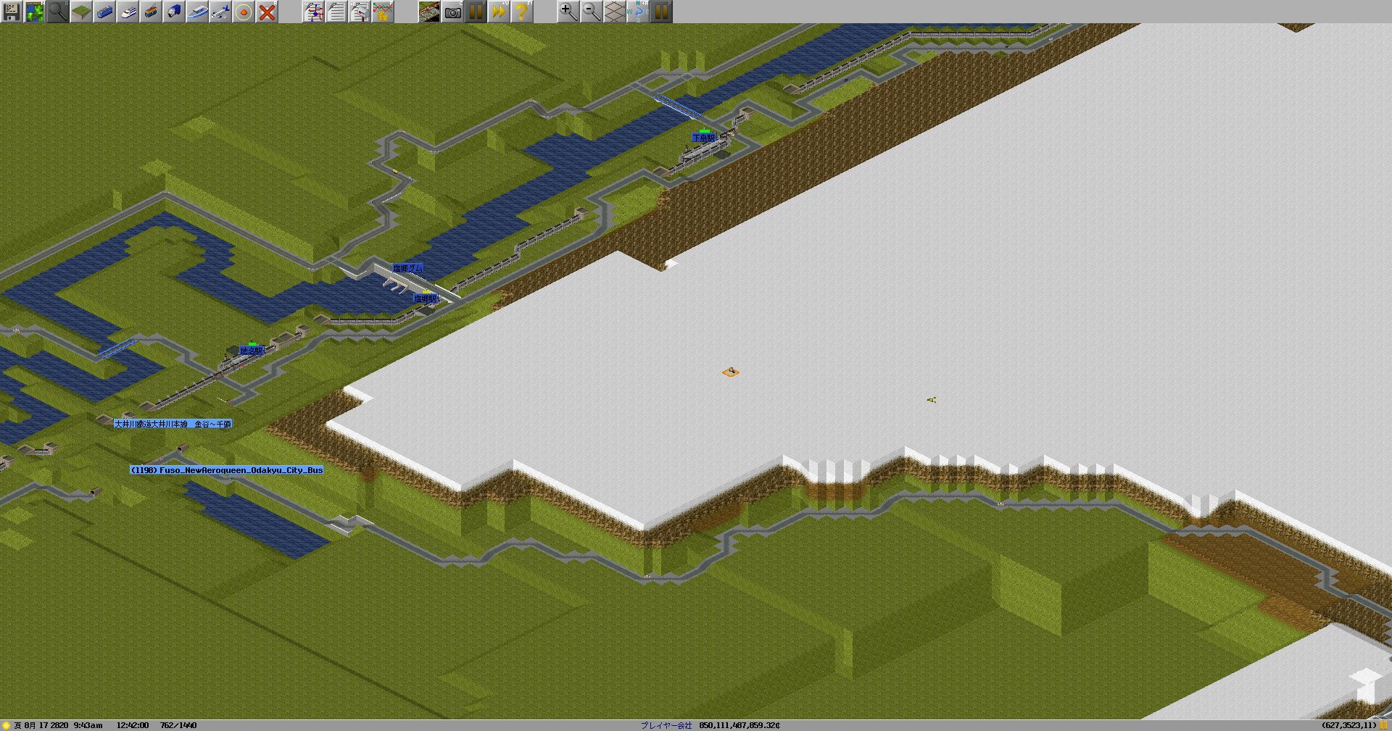Open the finances chart window
The height and width of the screenshot is (731, 1392).
[383, 12]
